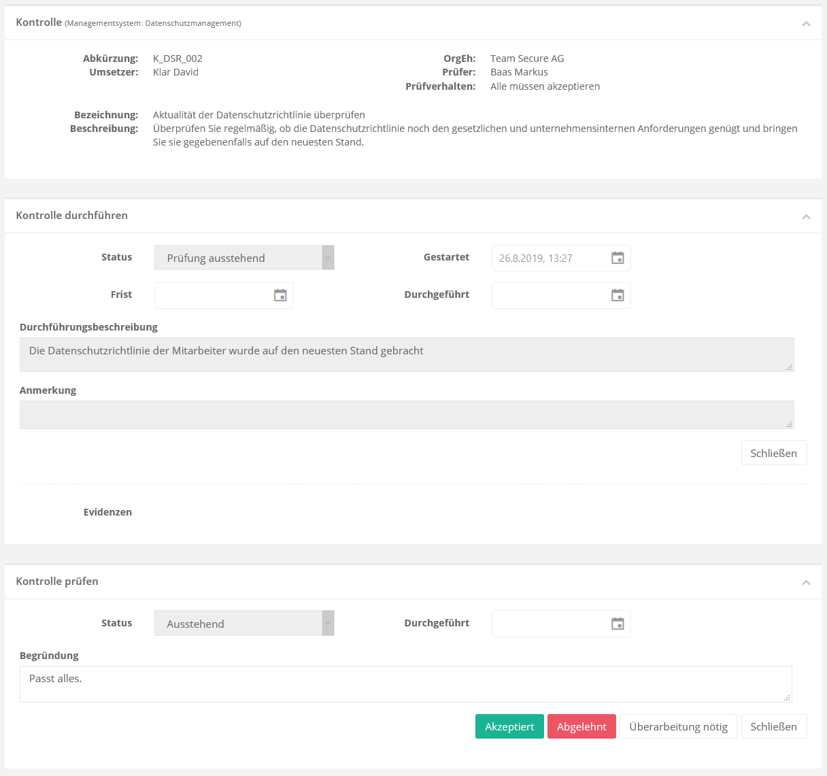Click Schließen in Kontrolle prüfen section
The image size is (827, 776).
(x=773, y=726)
